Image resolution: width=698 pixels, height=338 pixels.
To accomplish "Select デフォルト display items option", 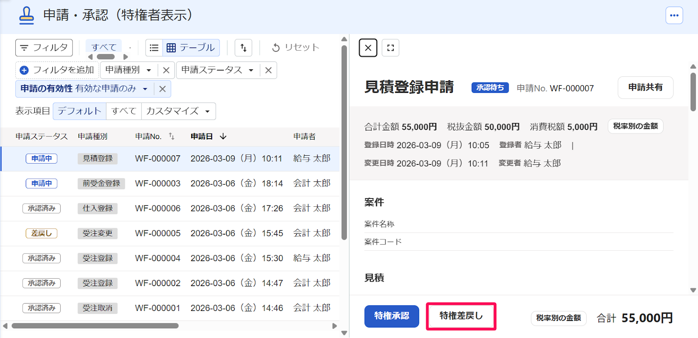I will 79,111.
